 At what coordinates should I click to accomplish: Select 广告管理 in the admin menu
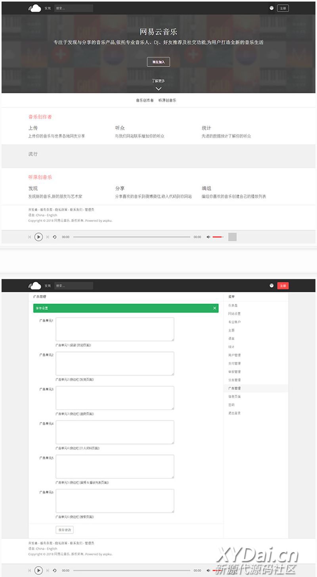(256, 389)
